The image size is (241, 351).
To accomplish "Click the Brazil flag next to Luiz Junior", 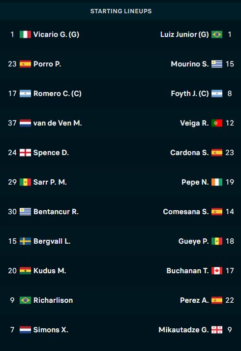I will coord(217,34).
